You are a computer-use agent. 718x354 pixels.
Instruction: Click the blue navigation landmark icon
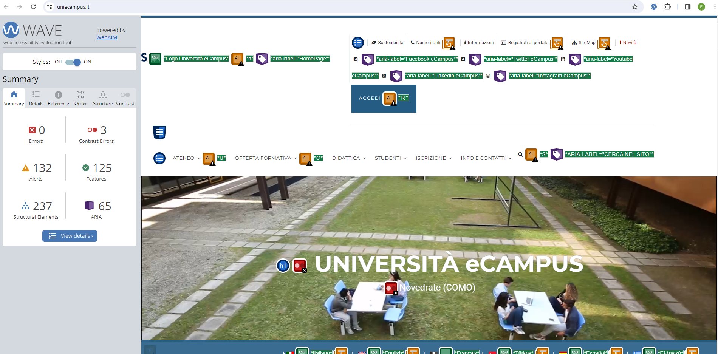tap(159, 132)
